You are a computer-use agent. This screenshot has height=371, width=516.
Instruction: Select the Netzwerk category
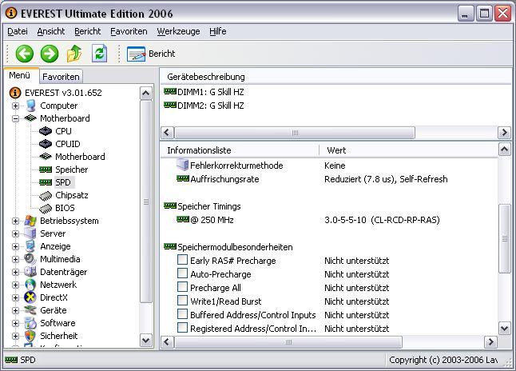pos(58,285)
